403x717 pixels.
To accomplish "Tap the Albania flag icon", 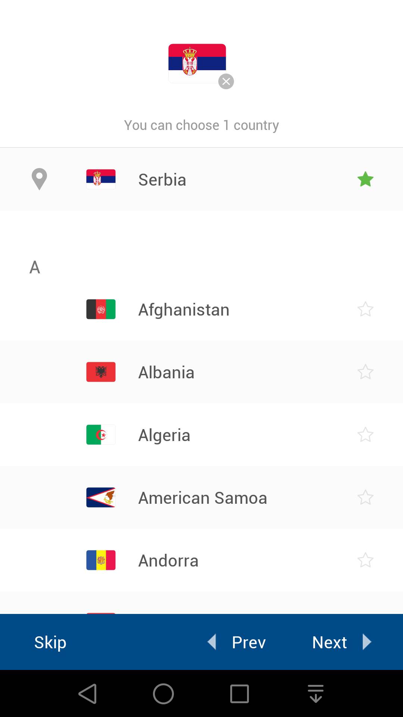I will click(x=101, y=372).
